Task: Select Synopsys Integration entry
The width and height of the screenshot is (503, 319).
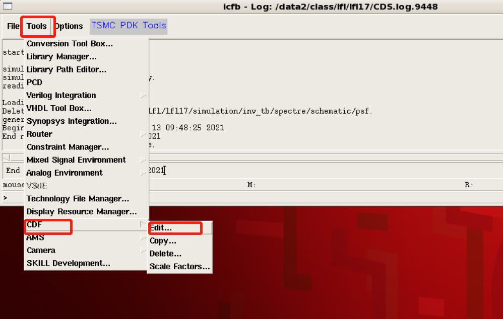Action: [x=72, y=121]
